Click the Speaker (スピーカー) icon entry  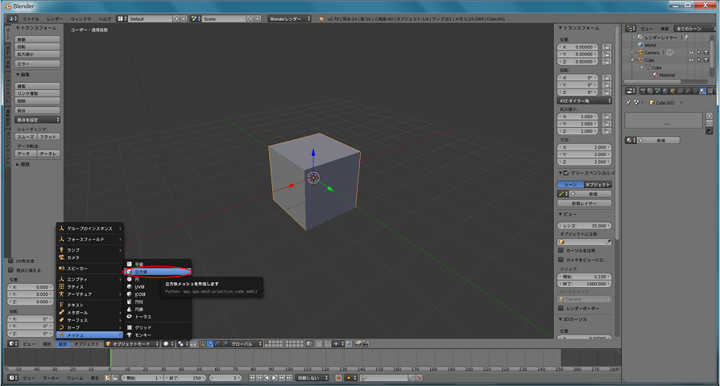(61, 268)
